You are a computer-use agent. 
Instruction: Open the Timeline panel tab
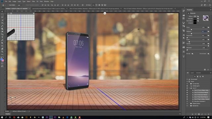tap(8, 114)
